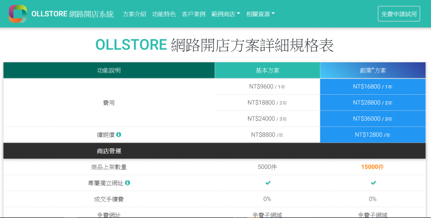
Task: Click the page title OLLSTORE 網路開店方案詳細規格表
Action: click(x=215, y=45)
